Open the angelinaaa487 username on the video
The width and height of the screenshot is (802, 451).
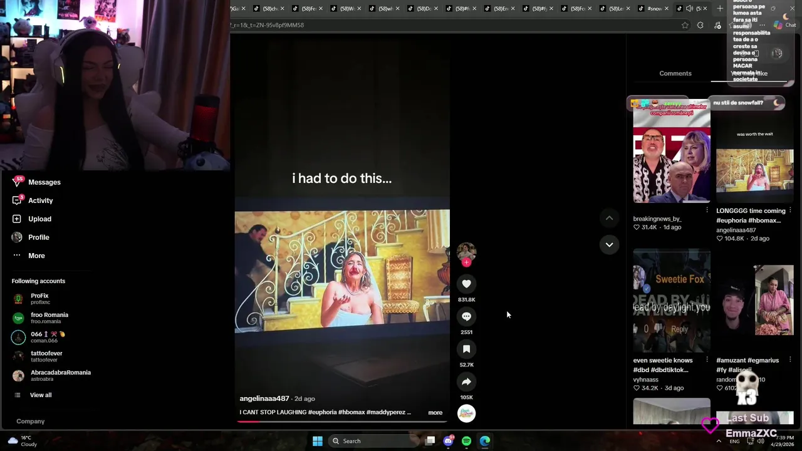pyautogui.click(x=264, y=398)
